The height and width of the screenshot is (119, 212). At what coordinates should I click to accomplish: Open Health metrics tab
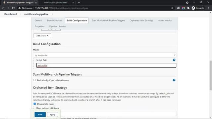(165, 20)
